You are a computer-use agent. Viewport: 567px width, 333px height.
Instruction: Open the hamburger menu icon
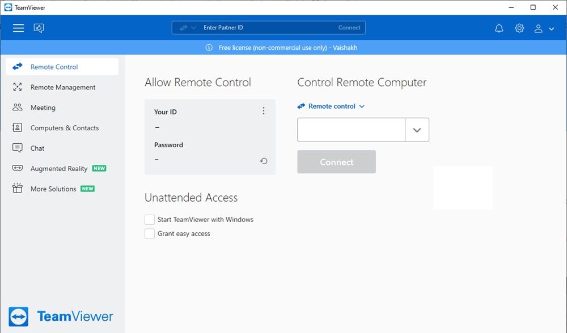(x=19, y=28)
